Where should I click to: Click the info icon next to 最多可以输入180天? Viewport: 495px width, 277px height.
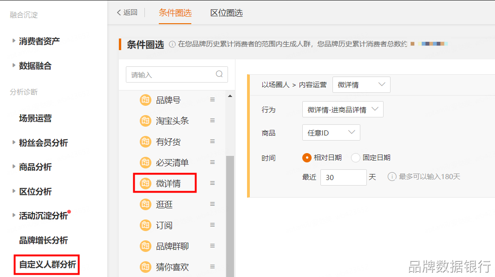392,177
